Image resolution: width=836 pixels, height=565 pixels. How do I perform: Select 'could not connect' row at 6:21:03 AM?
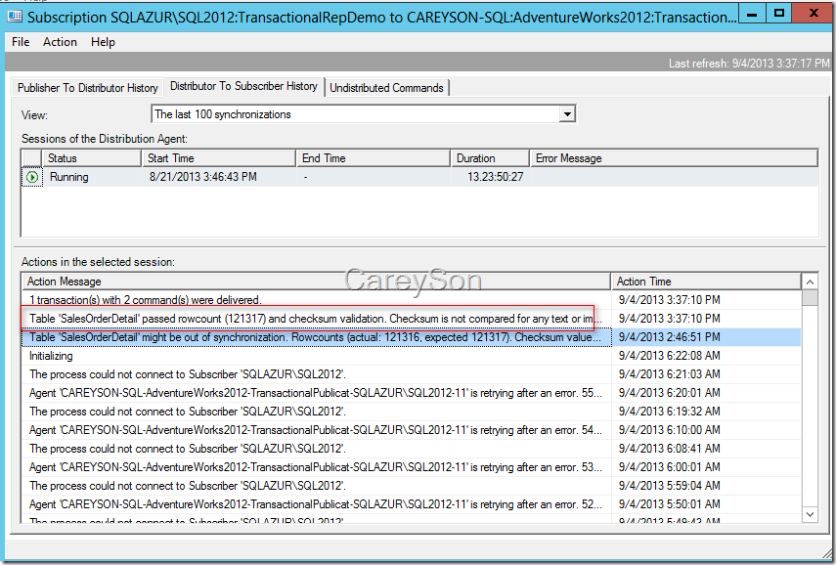(412, 374)
